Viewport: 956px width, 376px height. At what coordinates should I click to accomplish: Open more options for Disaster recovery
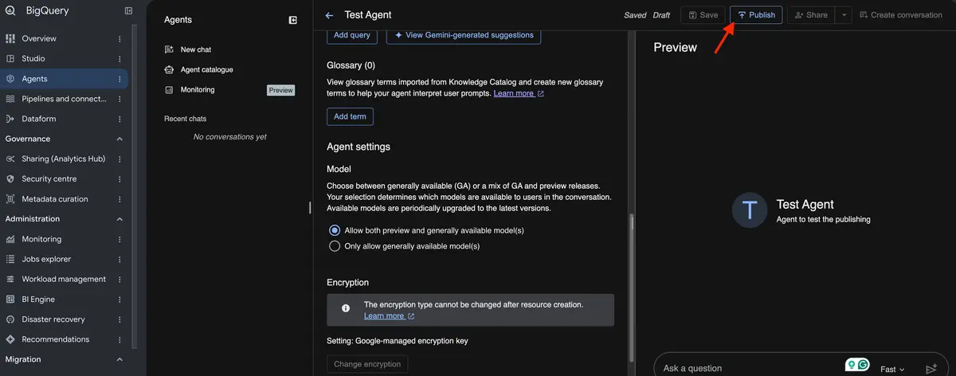[120, 319]
